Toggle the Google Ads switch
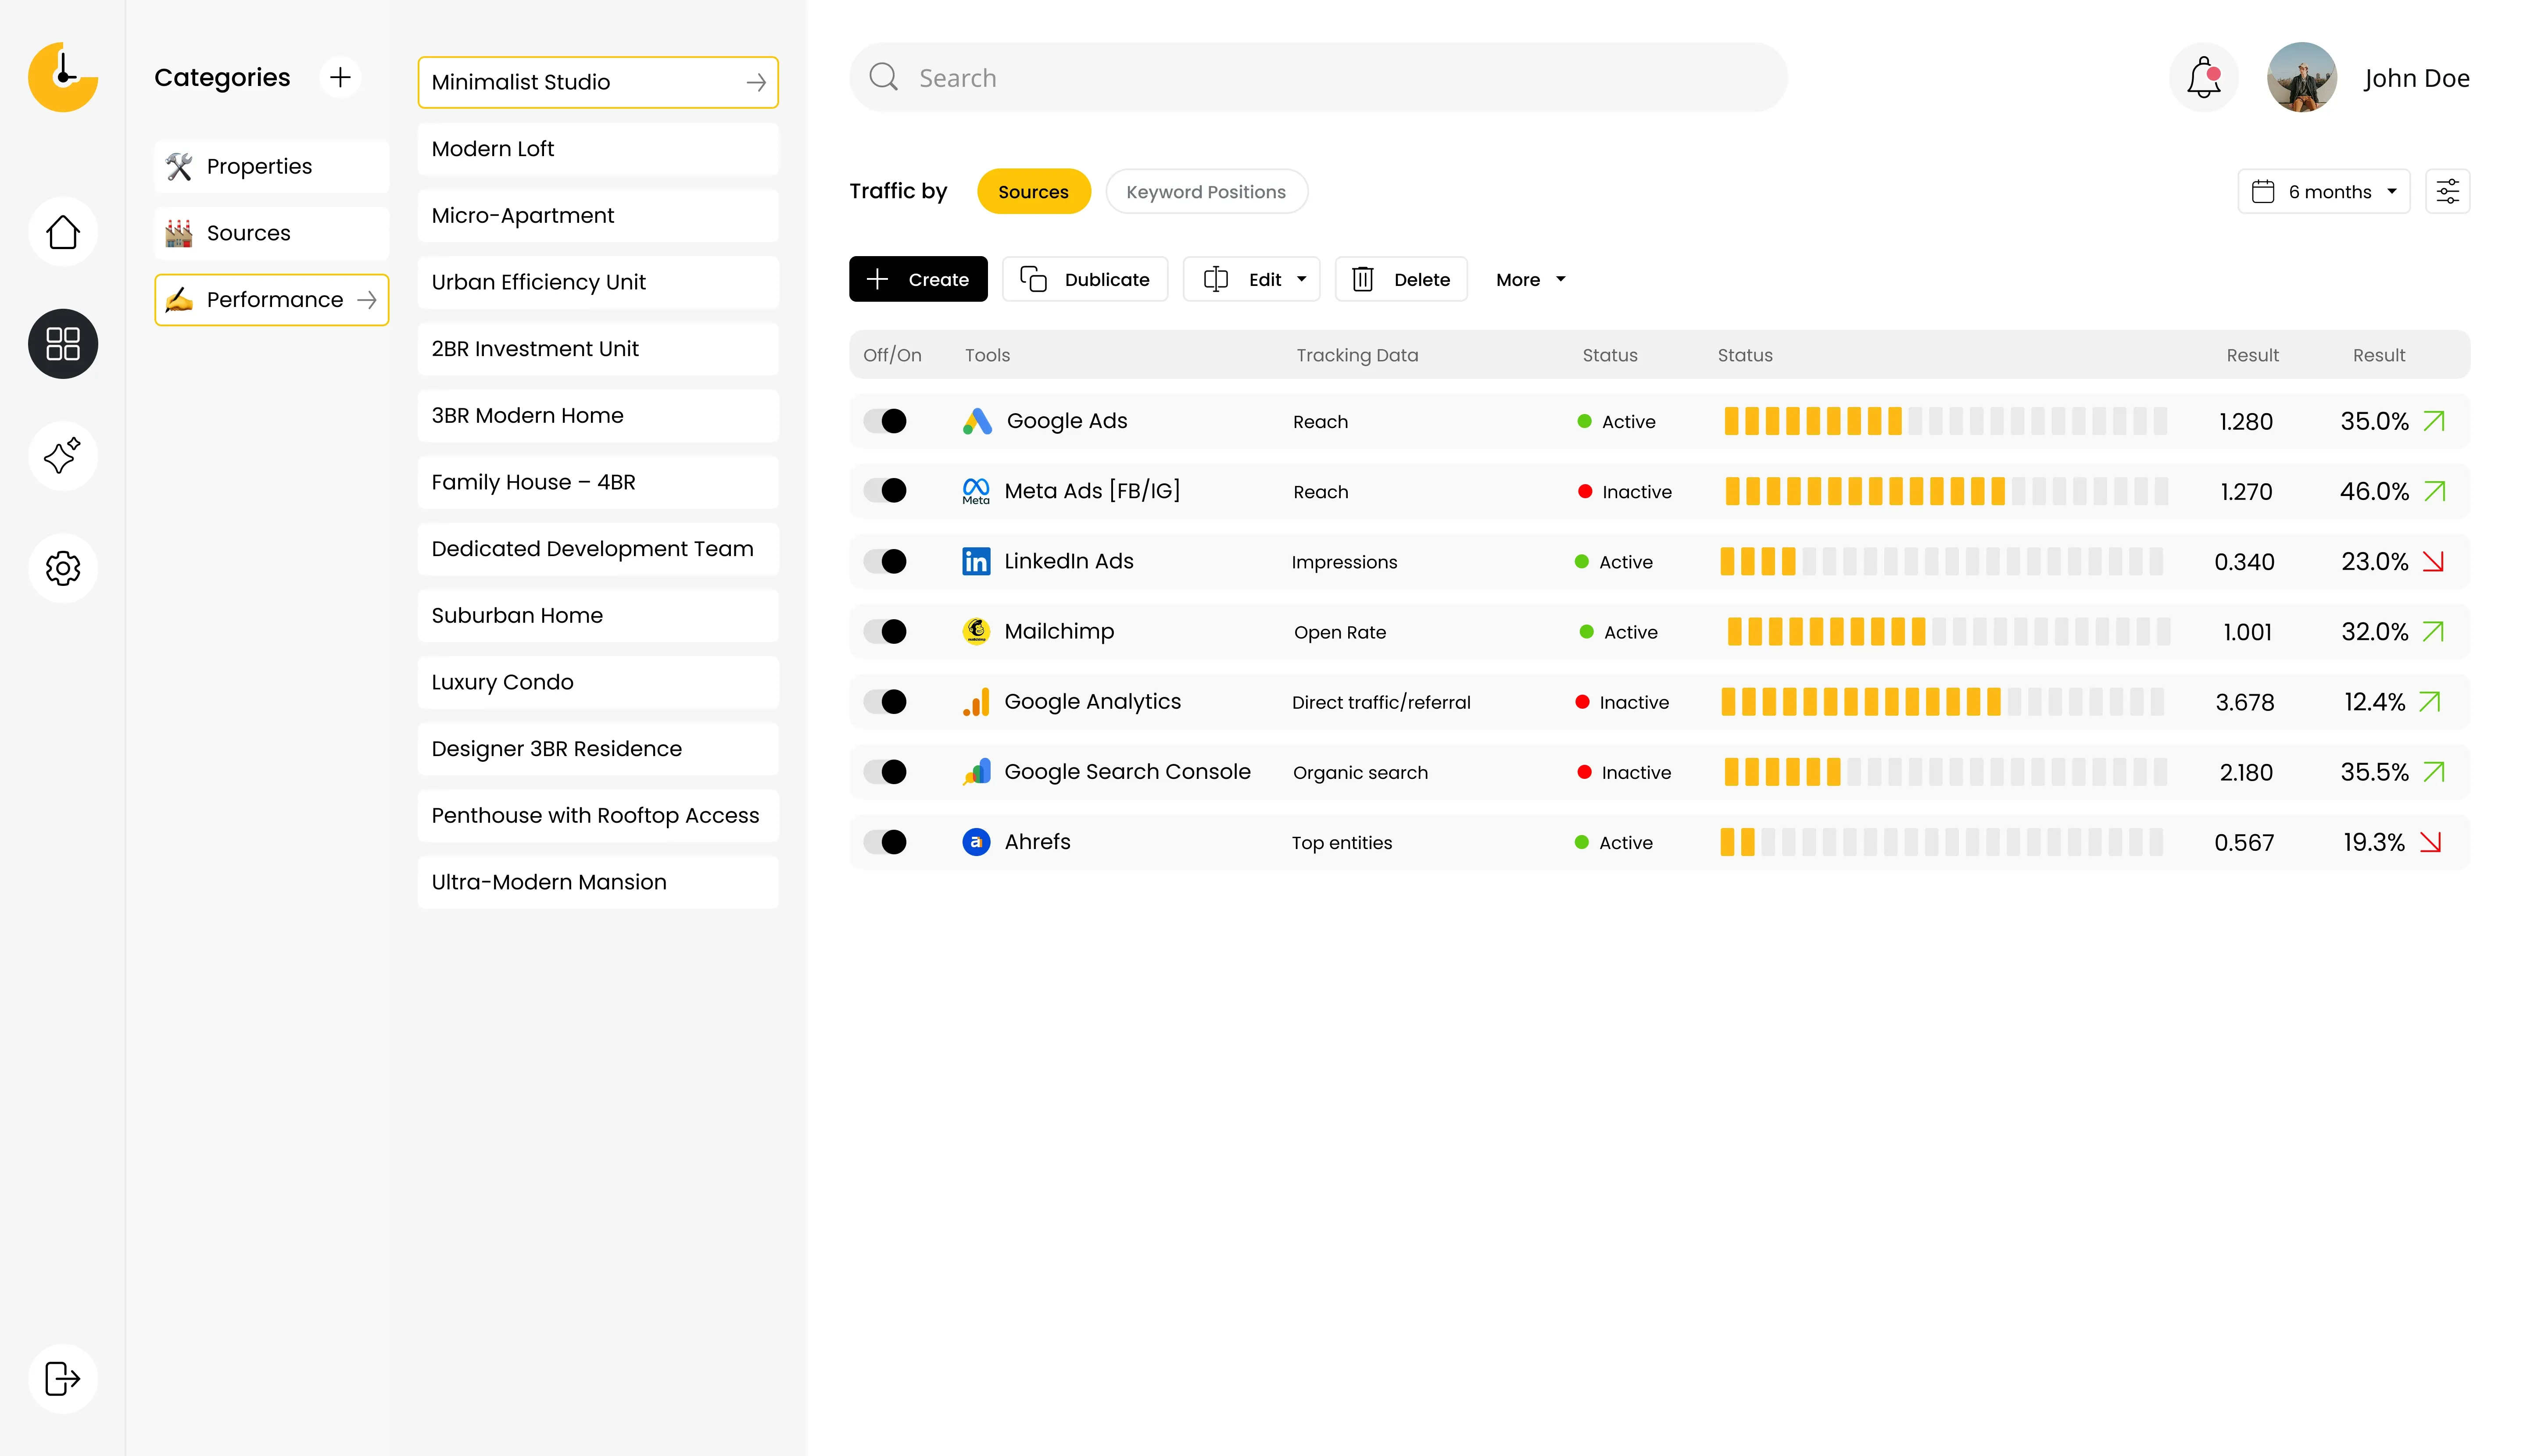2527x1456 pixels. (885, 421)
